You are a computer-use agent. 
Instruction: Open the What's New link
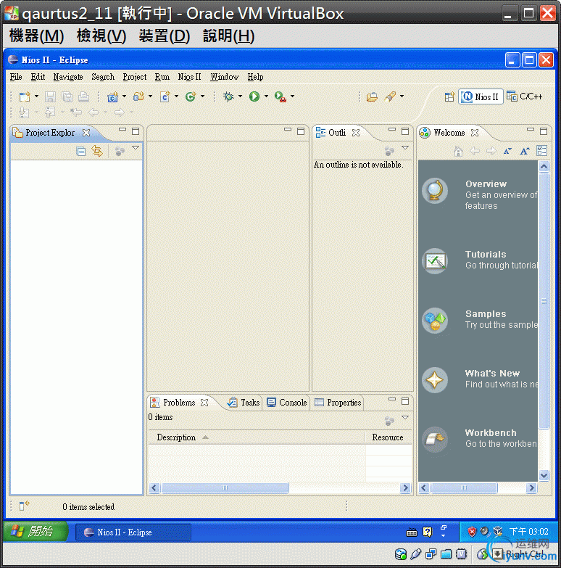pos(492,373)
